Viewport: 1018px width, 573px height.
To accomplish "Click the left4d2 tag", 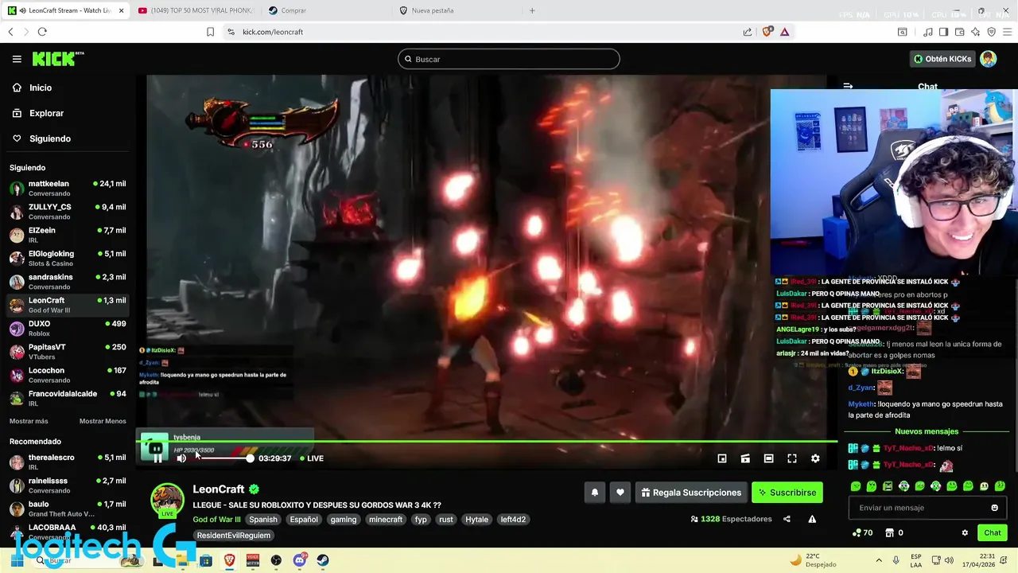I will tap(513, 520).
